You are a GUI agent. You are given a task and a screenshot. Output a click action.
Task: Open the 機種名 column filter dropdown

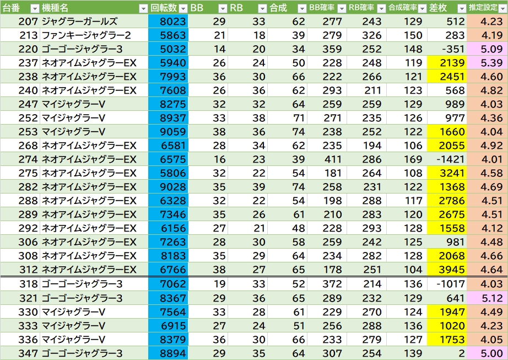click(x=142, y=8)
